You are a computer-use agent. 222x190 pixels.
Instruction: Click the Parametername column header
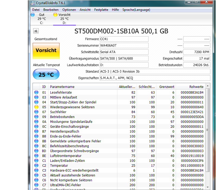[83, 87]
